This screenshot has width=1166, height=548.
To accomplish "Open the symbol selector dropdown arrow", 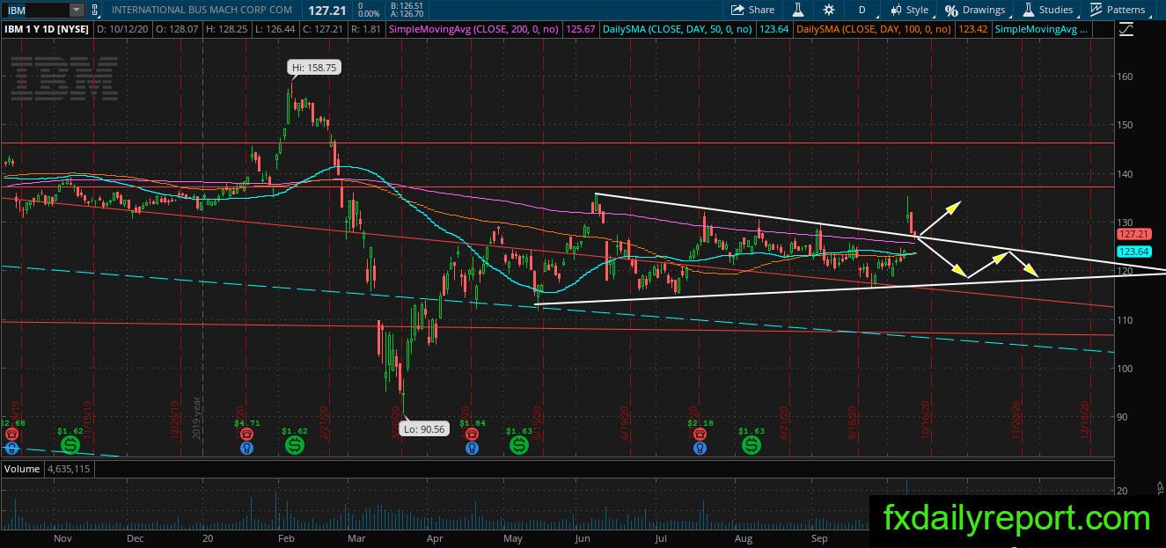I will click(76, 10).
